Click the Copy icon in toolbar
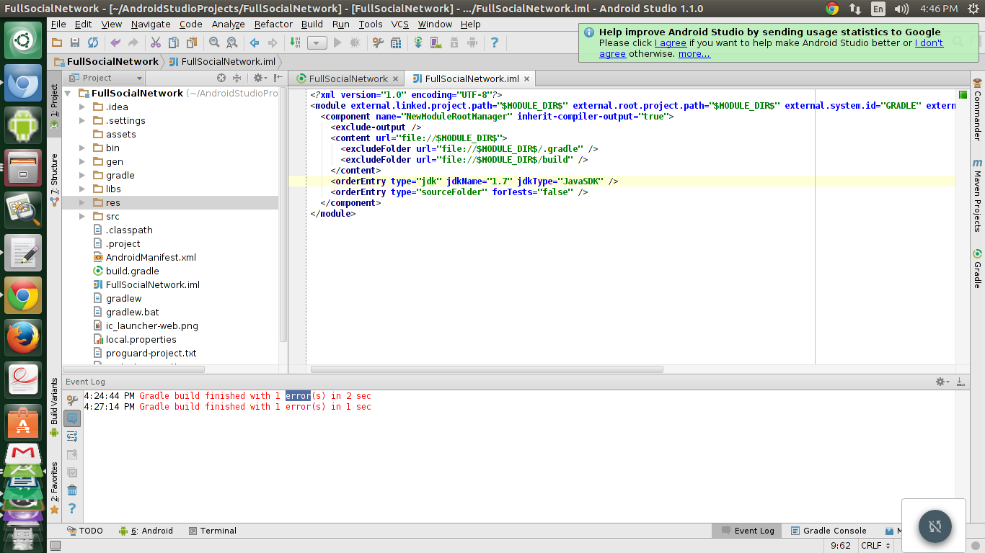Viewport: 985px width, 553px height. pos(174,43)
